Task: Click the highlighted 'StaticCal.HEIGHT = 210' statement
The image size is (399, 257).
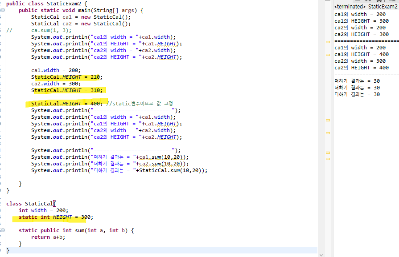Action: coord(67,77)
